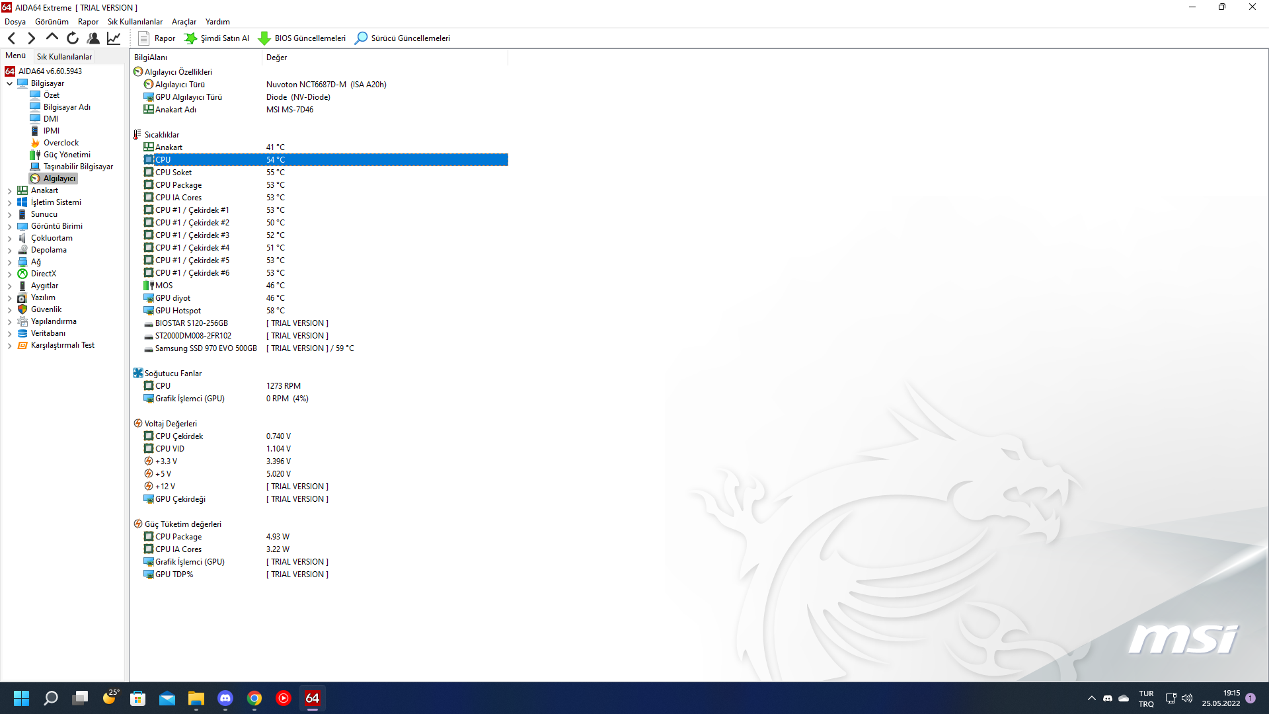Select the GPU Hotspot temperature row
Viewport: 1269px width, 714px height.
click(178, 311)
